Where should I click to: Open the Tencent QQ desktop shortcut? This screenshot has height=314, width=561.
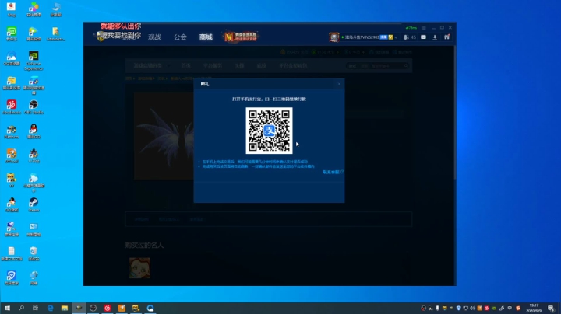(34, 131)
